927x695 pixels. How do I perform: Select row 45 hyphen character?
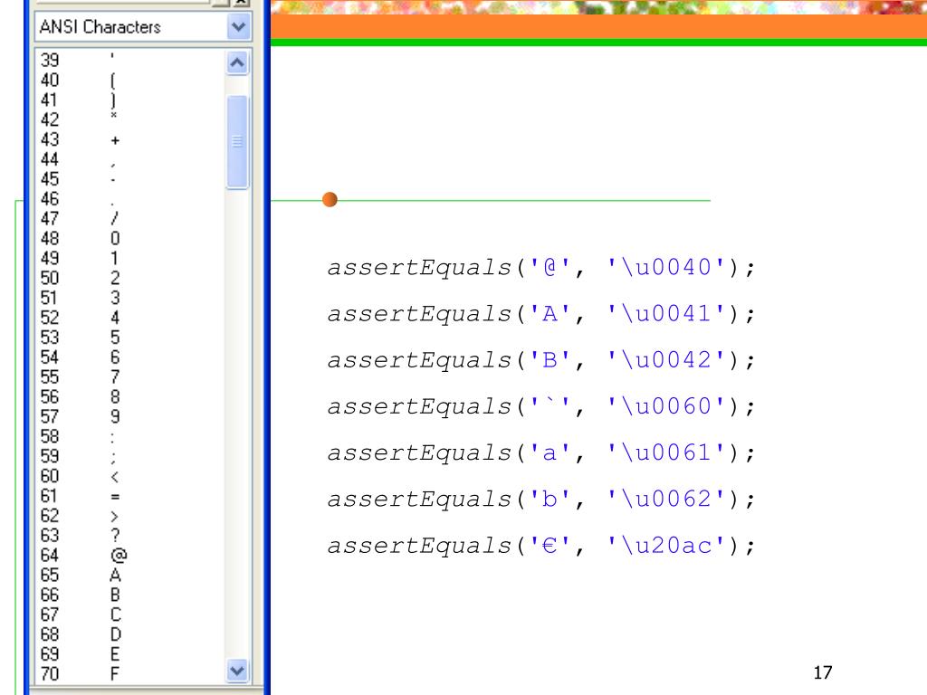click(130, 179)
